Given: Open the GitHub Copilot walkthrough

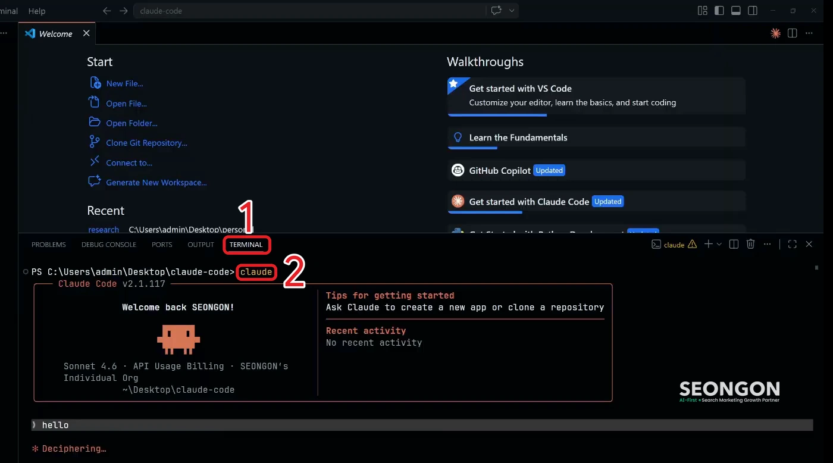Looking at the screenshot, I should pyautogui.click(x=596, y=170).
